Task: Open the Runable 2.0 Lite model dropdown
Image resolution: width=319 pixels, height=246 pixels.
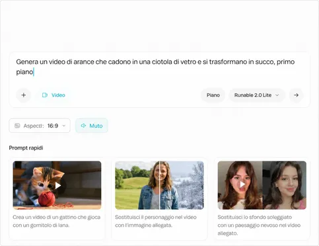Action: point(257,95)
